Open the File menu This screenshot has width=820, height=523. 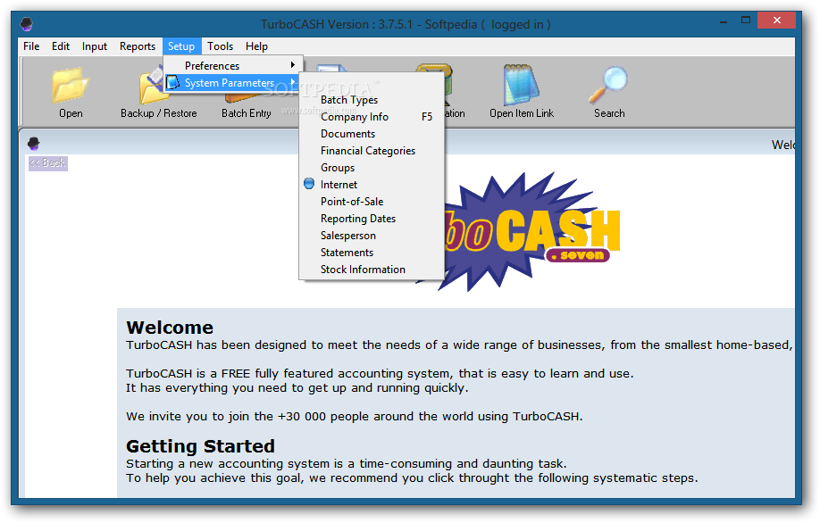coord(31,46)
